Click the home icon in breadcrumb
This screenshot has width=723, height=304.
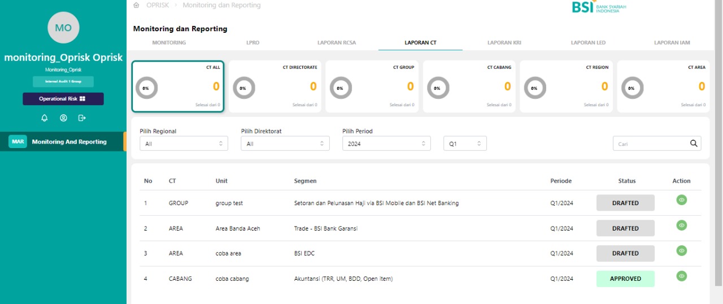tap(136, 5)
